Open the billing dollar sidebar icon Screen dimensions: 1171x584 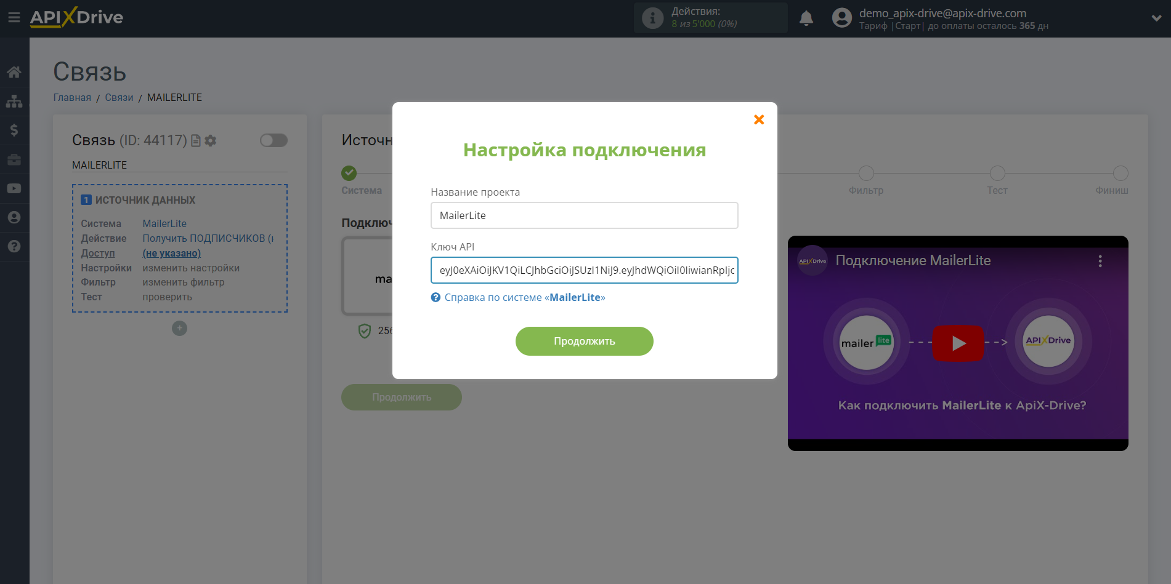point(14,130)
